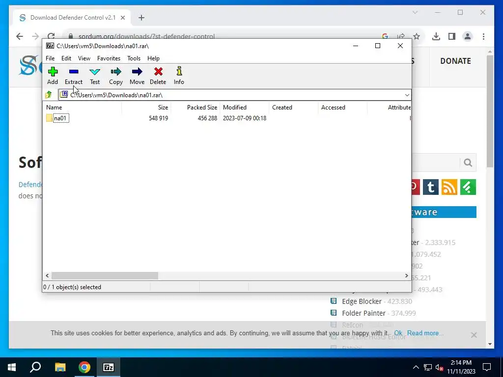Open the Favorites menu in 7-Zip

(x=109, y=58)
